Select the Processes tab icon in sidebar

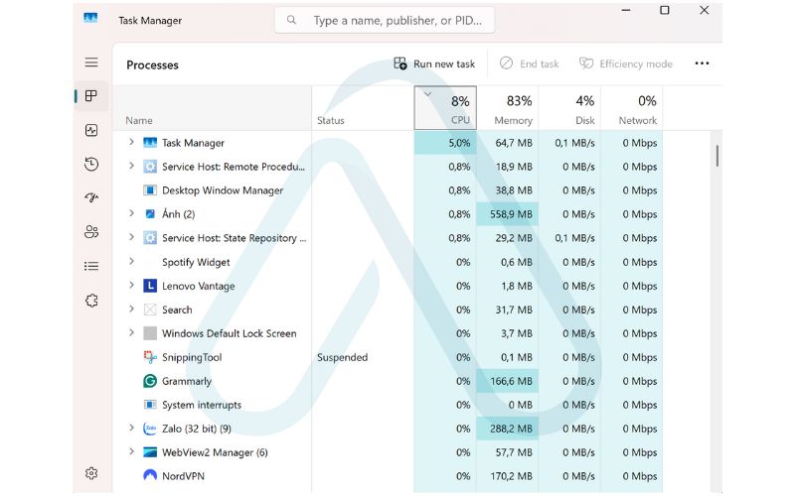coord(91,95)
